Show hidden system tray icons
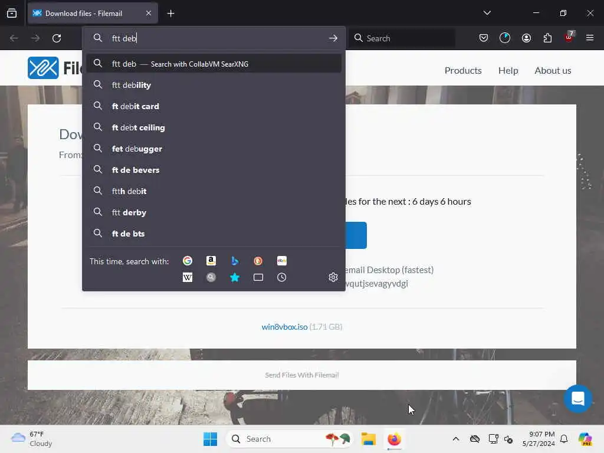This screenshot has height=453, width=604. coord(456,439)
